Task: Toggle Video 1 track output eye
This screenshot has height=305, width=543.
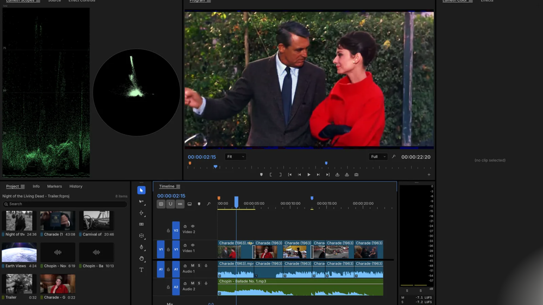Action: (x=193, y=245)
